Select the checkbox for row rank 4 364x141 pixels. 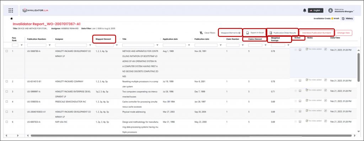click(x=7, y=102)
